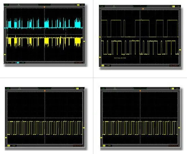Click memory position bar on bottom-right scope

140,89
